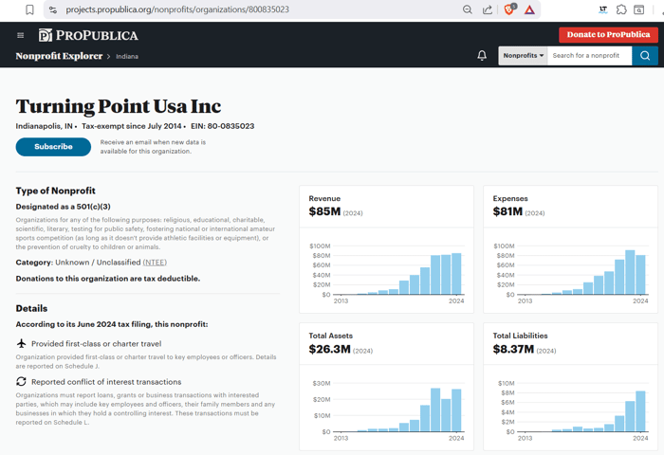Click the ProPublica logo

88,35
